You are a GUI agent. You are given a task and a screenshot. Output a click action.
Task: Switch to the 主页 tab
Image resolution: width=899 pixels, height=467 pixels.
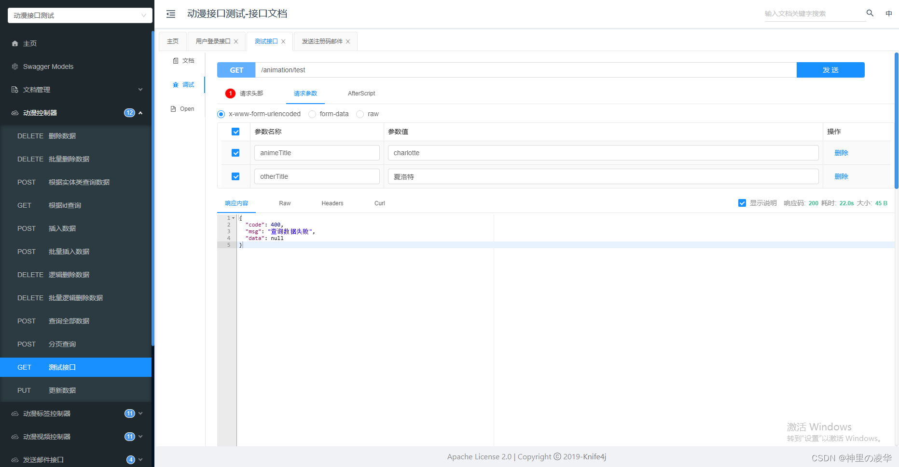tap(173, 41)
